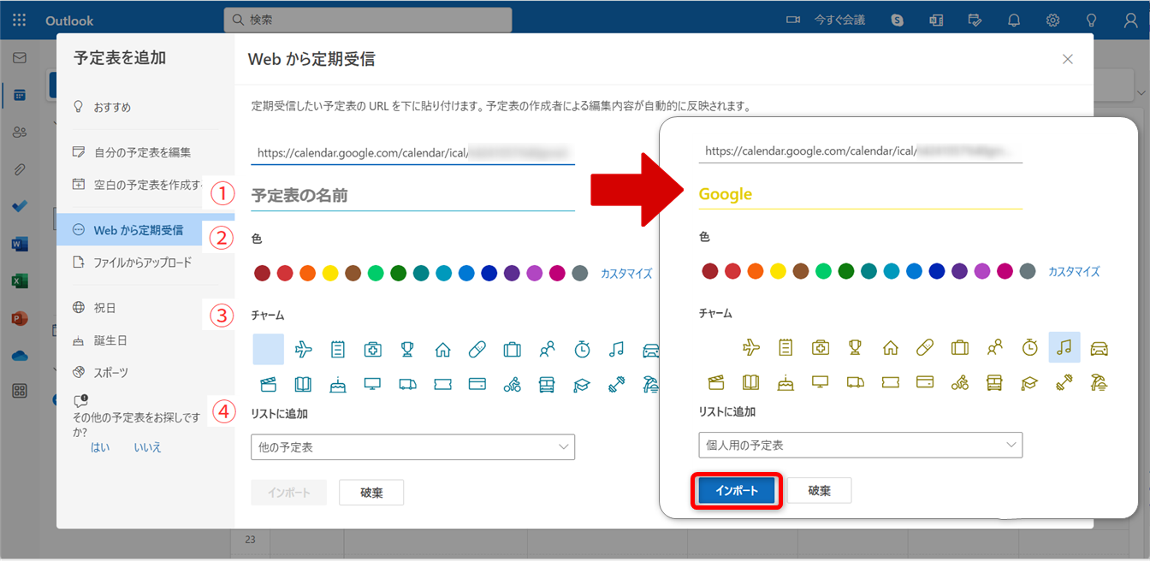Pick the music note charm icon

pos(616,349)
